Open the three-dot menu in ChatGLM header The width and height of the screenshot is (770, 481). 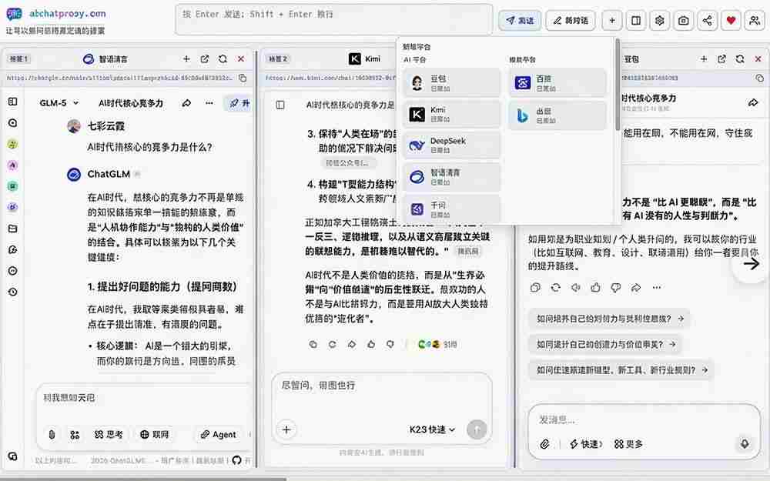click(209, 103)
